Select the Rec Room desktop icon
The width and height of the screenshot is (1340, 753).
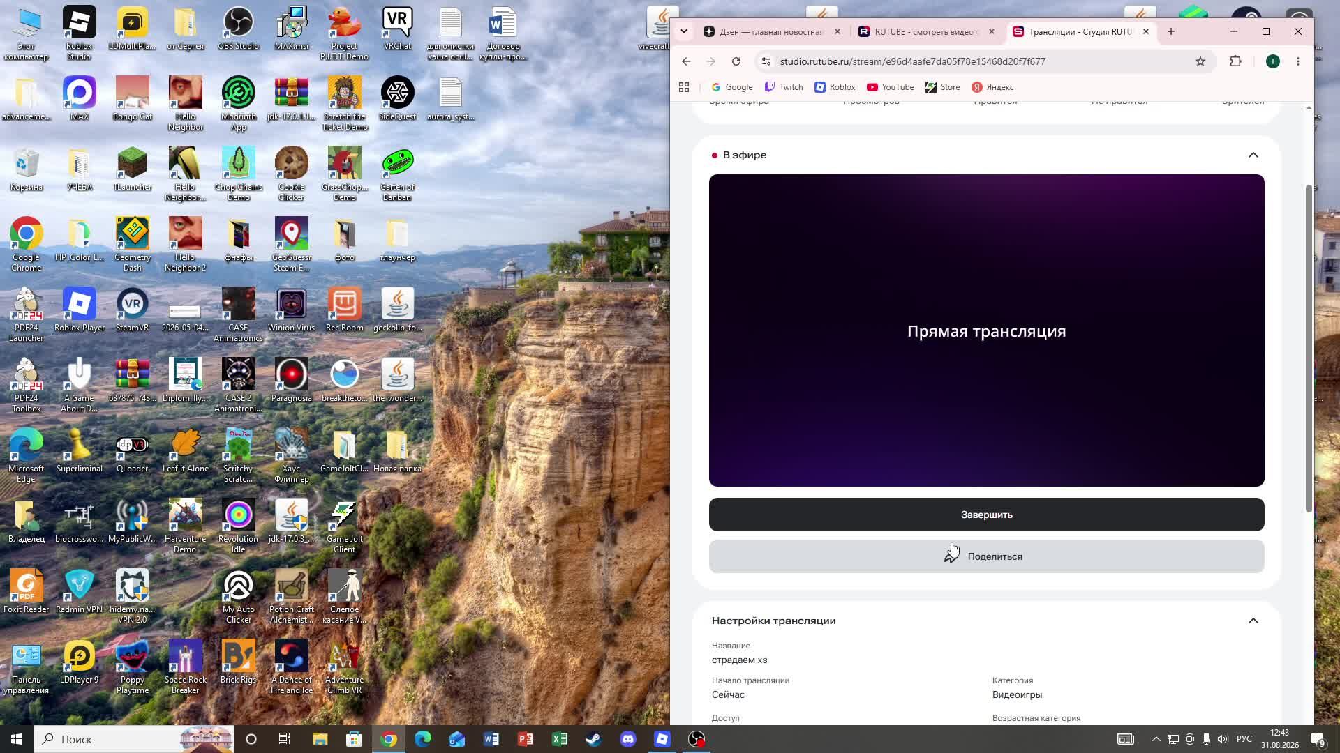click(x=344, y=310)
